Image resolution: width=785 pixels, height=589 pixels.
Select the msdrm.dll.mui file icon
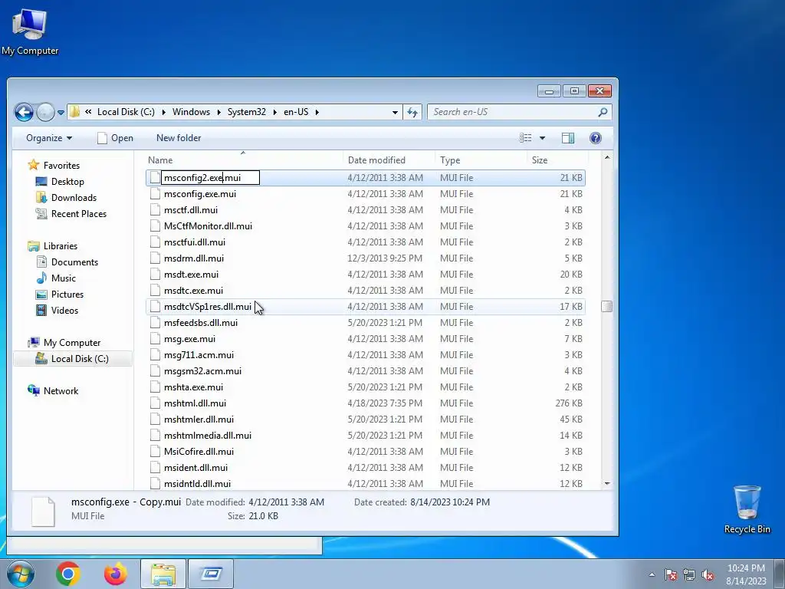[155, 258]
